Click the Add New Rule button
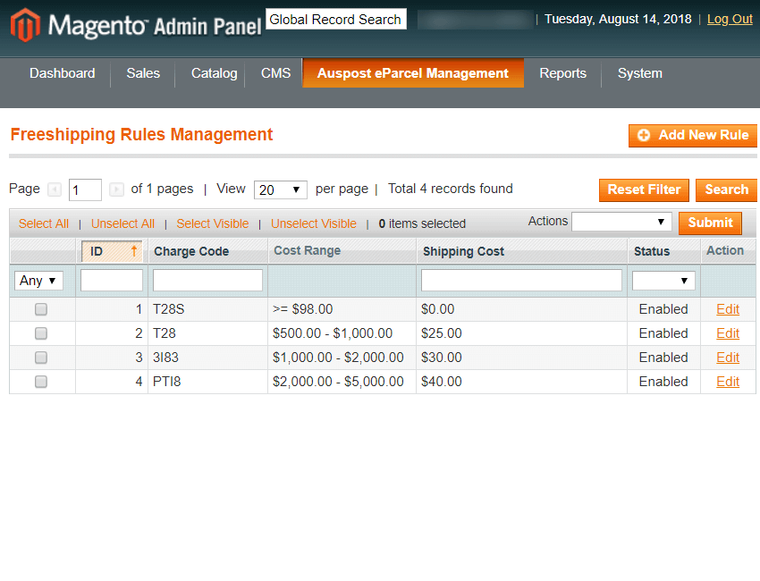 click(x=693, y=135)
